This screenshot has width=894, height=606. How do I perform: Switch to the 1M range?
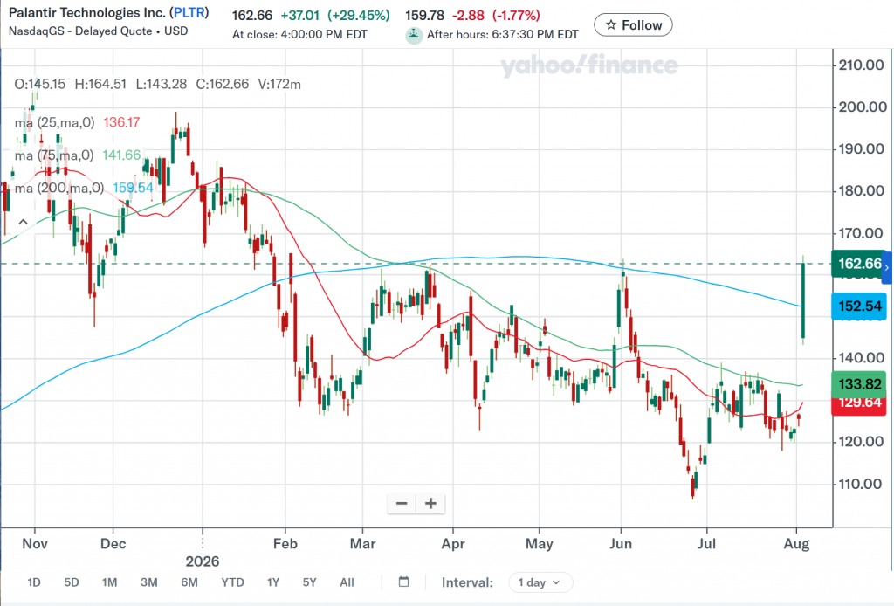tap(109, 582)
